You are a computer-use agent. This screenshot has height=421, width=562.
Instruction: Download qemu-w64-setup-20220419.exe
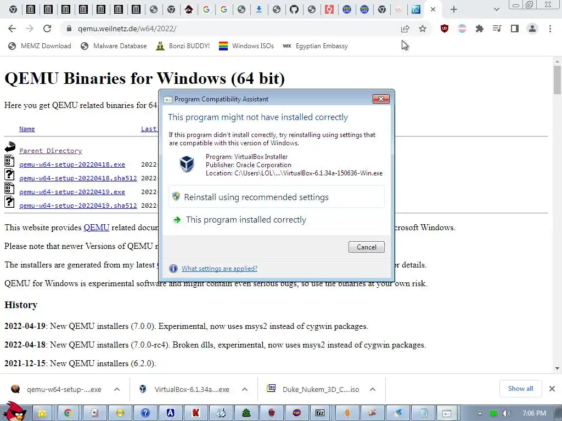pyautogui.click(x=72, y=192)
